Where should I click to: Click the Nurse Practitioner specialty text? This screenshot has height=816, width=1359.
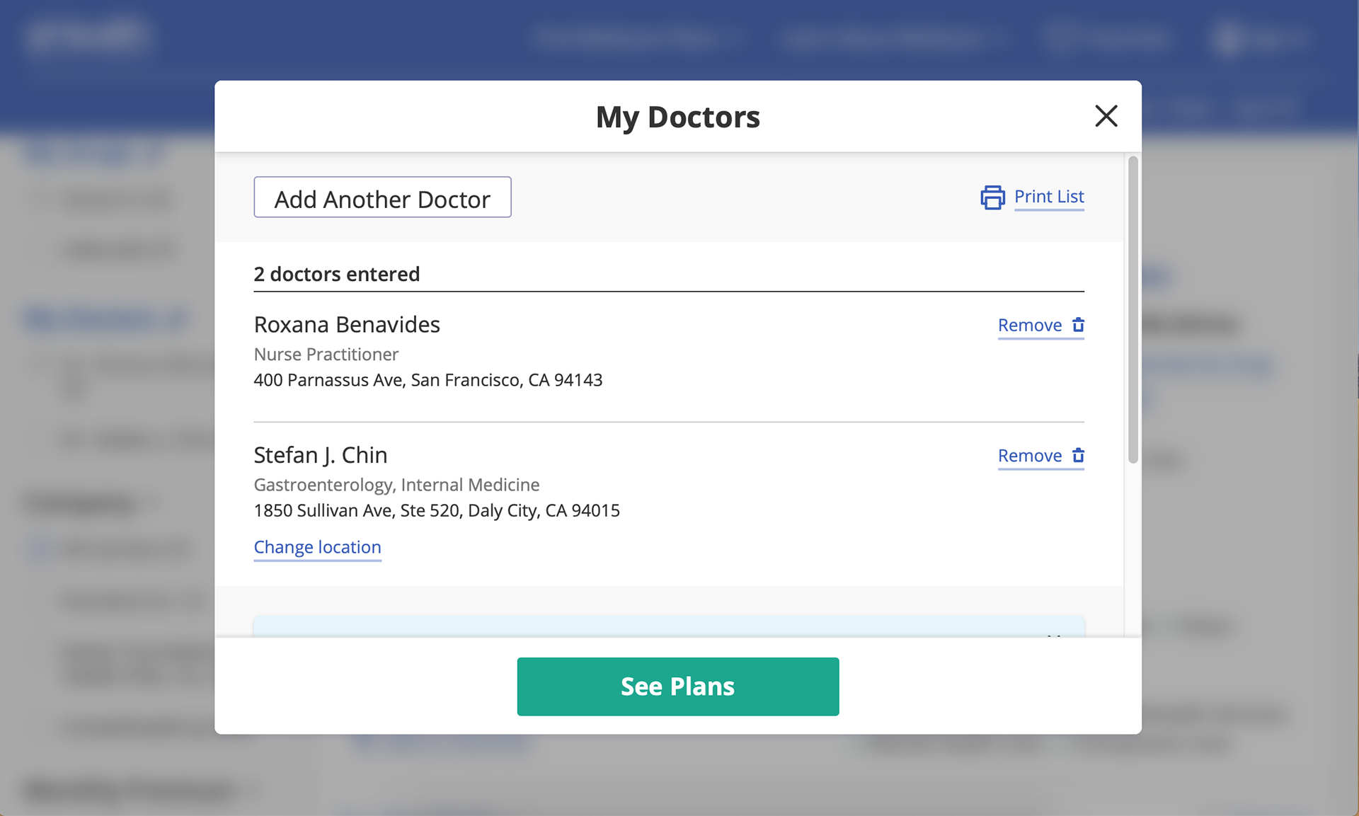(326, 354)
